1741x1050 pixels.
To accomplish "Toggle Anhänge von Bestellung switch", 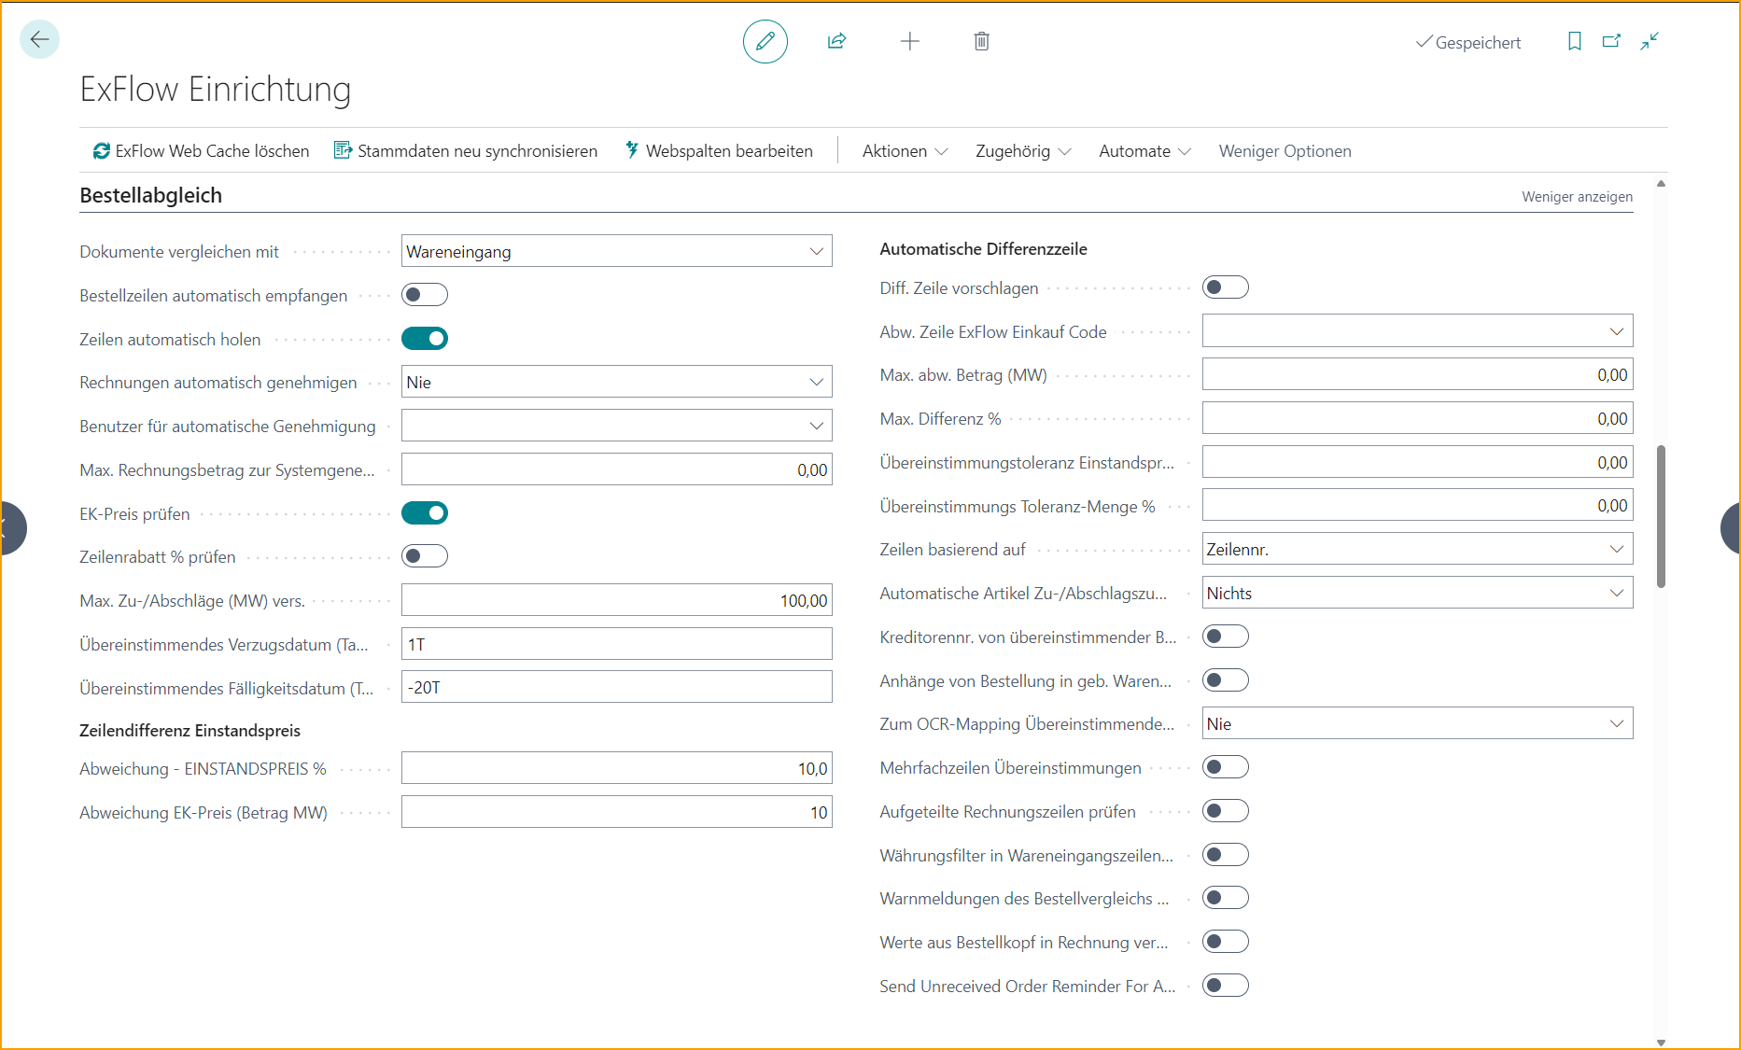I will click(1226, 680).
